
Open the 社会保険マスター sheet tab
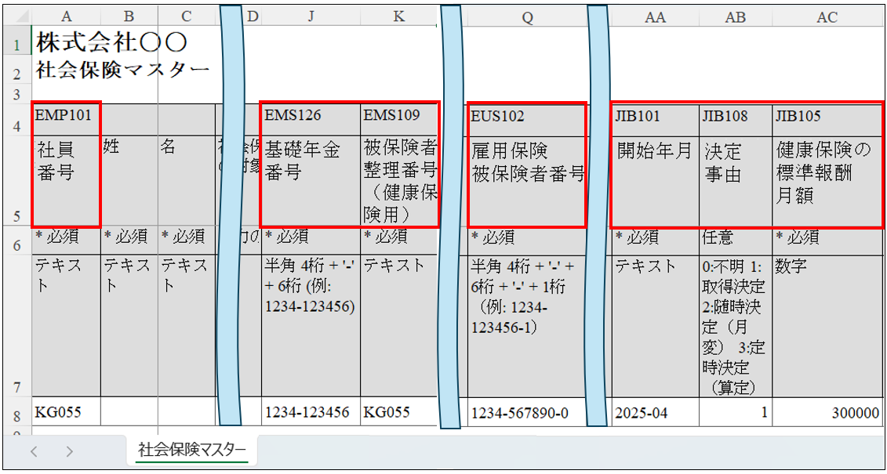click(x=192, y=450)
